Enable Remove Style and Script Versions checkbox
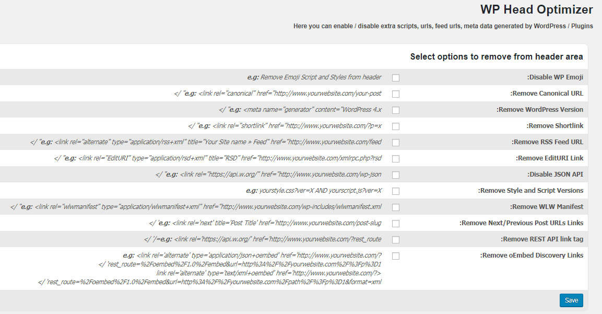Screen dimensions: 602x314 click(396, 191)
